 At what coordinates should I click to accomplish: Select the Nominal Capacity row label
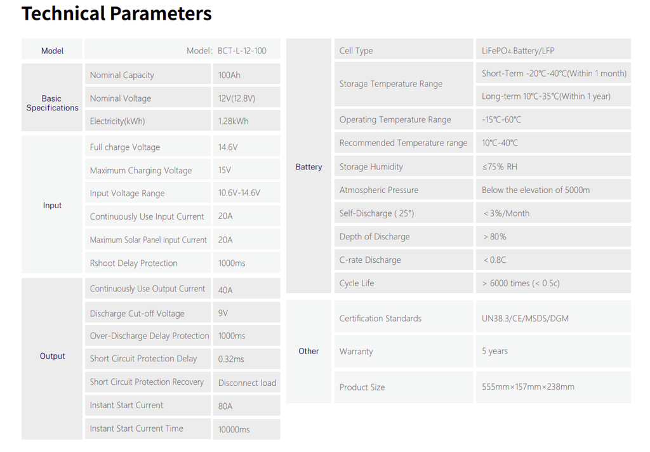pos(122,75)
